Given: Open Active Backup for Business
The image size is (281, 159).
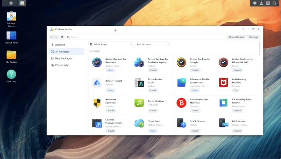Looking at the screenshot, I should coord(110,70).
